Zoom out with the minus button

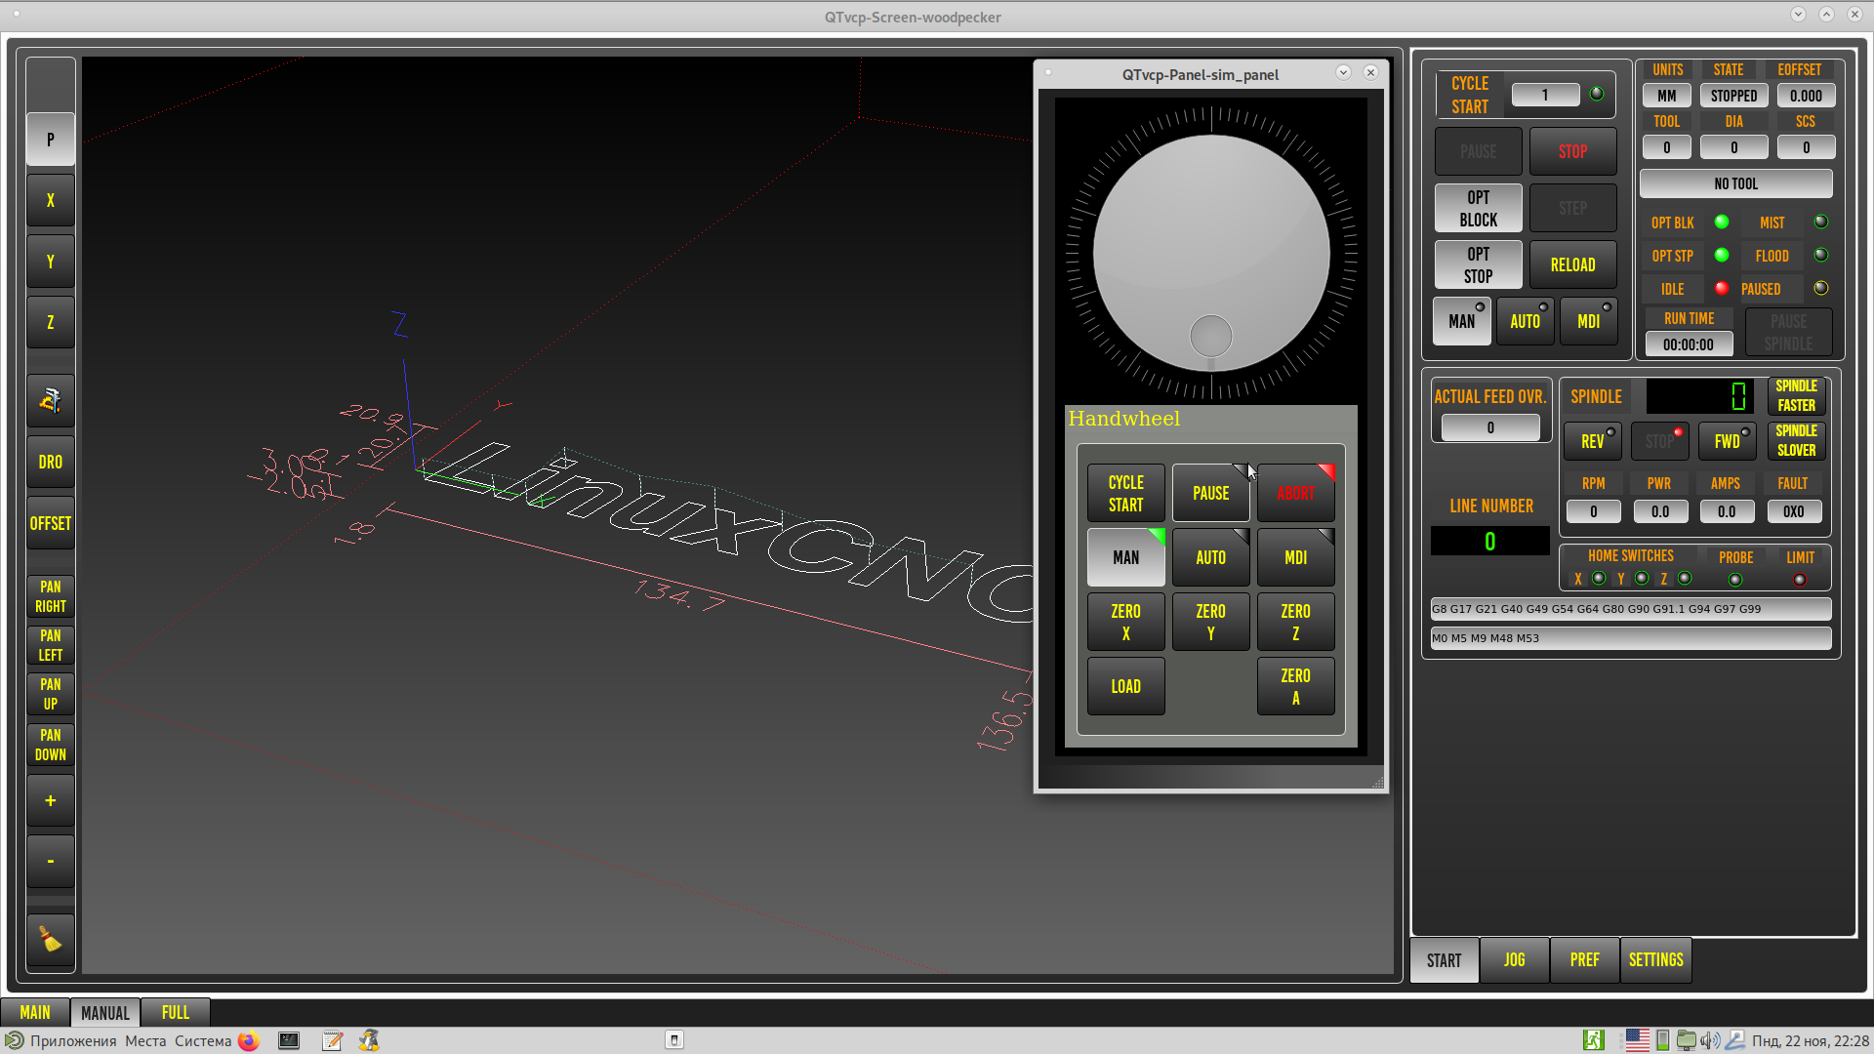[50, 861]
